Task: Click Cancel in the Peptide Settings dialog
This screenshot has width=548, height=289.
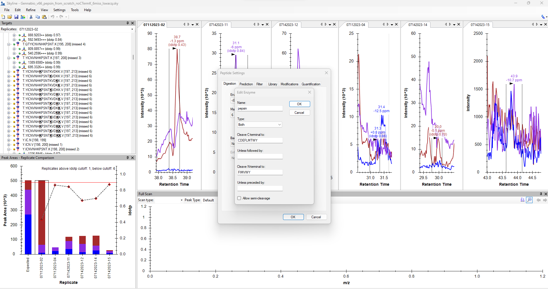Action: point(316,217)
